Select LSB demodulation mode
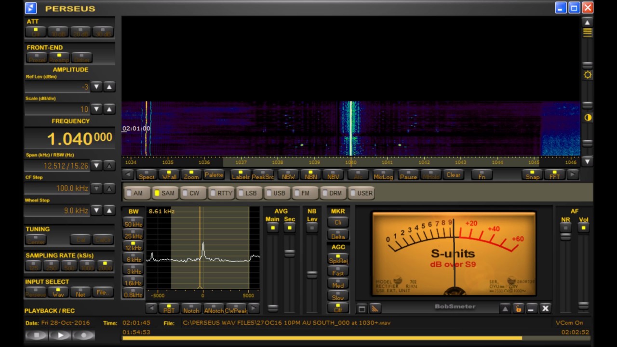This screenshot has width=617, height=347. click(248, 193)
